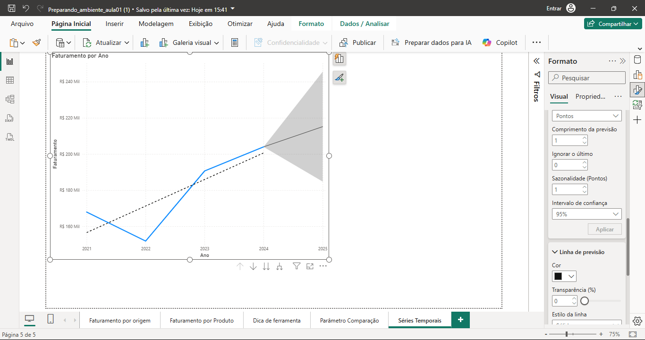Open the Intervalo de confiança 95% dropdown
Viewport: 645px width, 340px height.
pyautogui.click(x=587, y=214)
